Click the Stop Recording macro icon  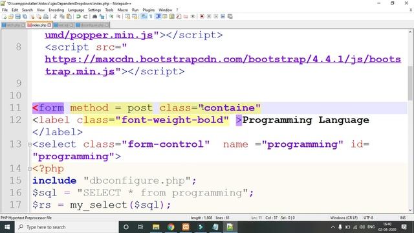click(x=209, y=16)
